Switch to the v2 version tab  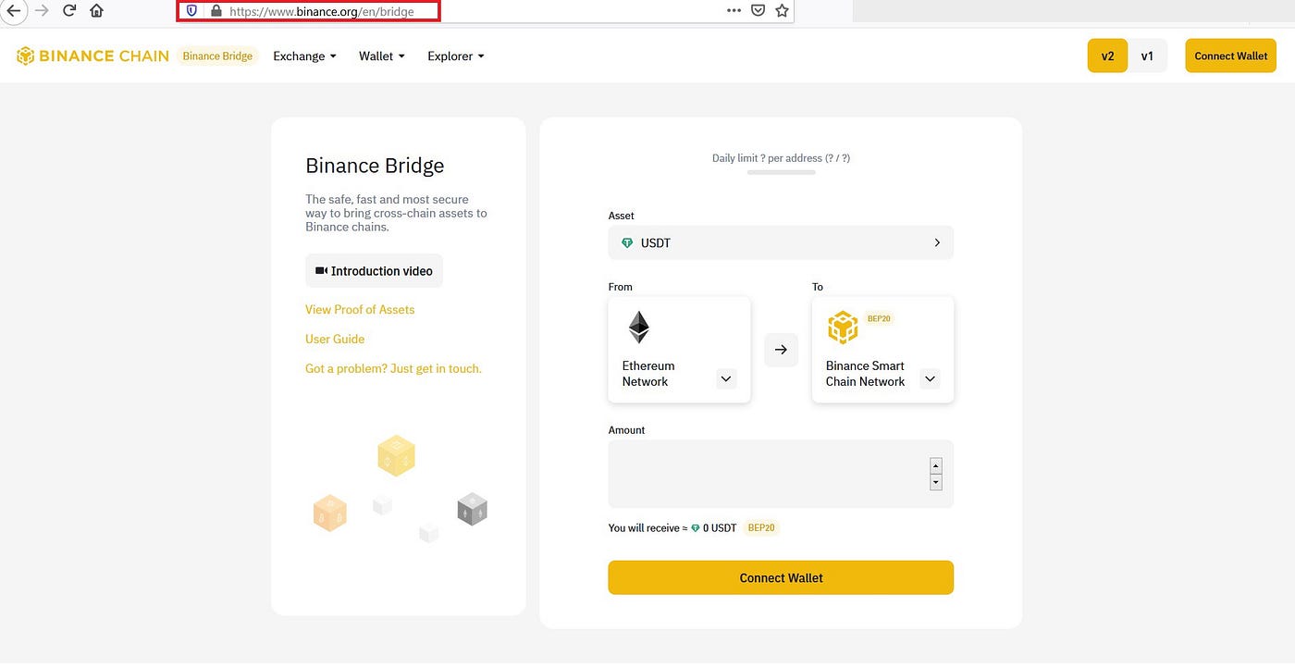[x=1107, y=56]
